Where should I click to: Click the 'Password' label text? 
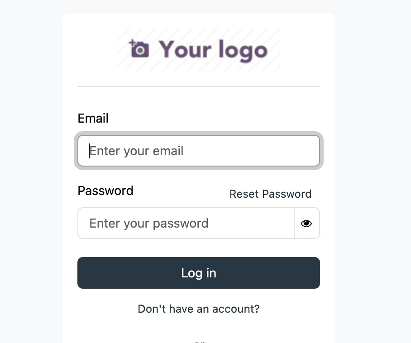coord(105,191)
